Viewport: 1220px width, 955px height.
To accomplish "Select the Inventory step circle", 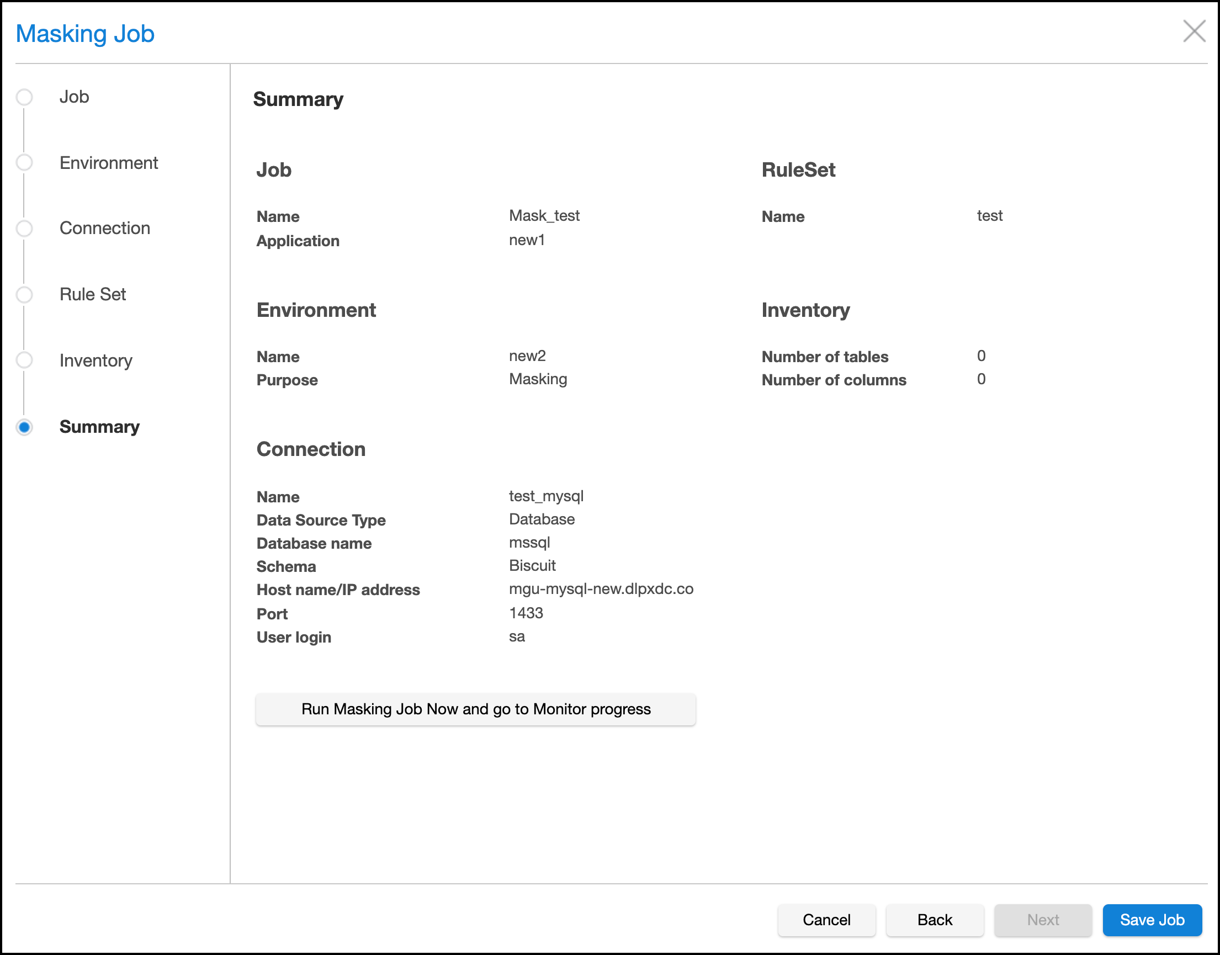I will click(24, 360).
